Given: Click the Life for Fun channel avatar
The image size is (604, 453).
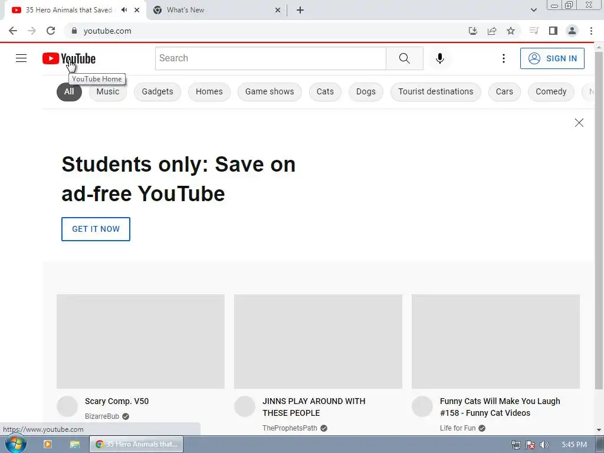Looking at the screenshot, I should coord(422,406).
